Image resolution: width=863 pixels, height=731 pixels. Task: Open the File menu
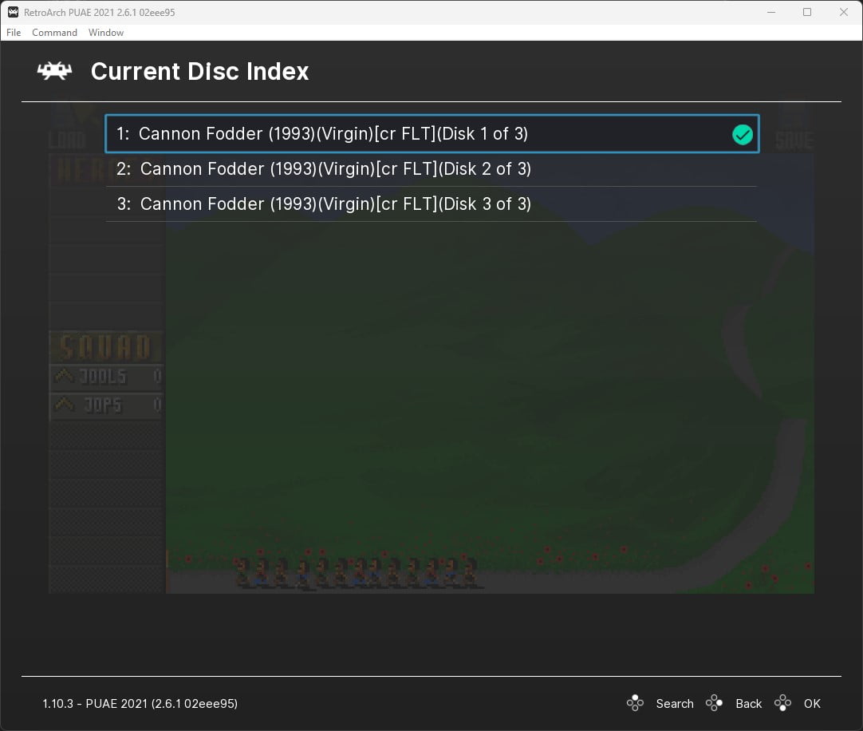click(14, 33)
